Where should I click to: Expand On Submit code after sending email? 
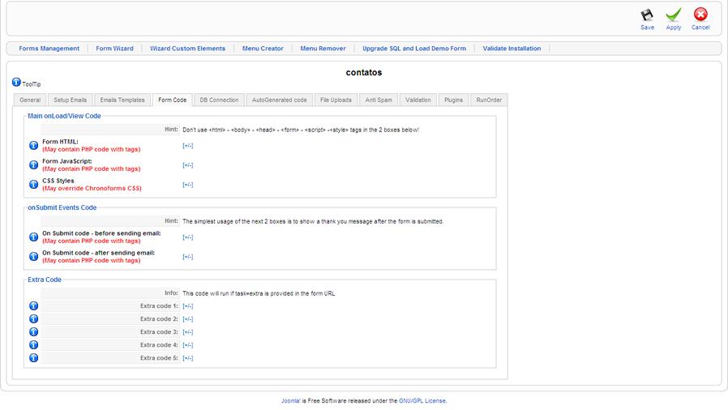pyautogui.click(x=187, y=257)
